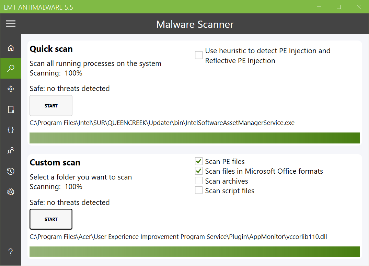369x266 pixels.
Task: Open the Settings gear icon
Action: (11, 192)
